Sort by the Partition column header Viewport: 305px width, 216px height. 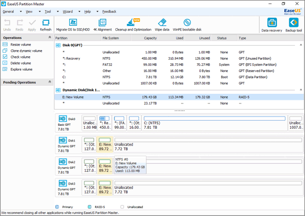[78, 38]
